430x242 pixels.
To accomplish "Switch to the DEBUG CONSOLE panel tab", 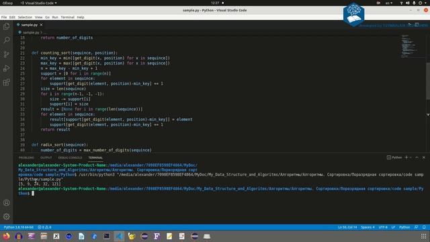I will (70, 157).
